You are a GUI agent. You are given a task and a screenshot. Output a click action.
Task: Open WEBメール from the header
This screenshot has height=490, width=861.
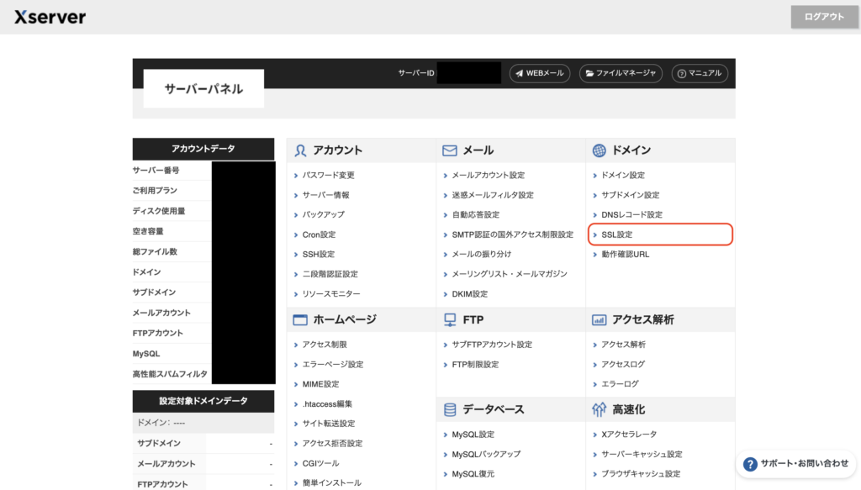tap(540, 73)
